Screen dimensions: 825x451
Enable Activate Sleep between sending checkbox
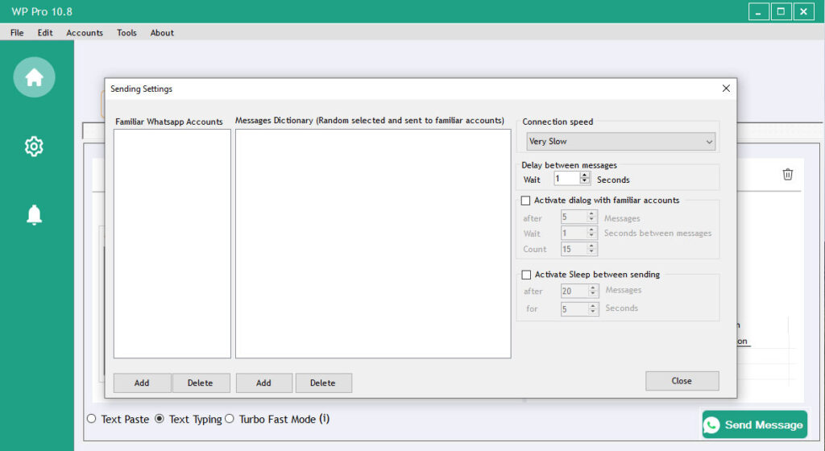point(526,275)
